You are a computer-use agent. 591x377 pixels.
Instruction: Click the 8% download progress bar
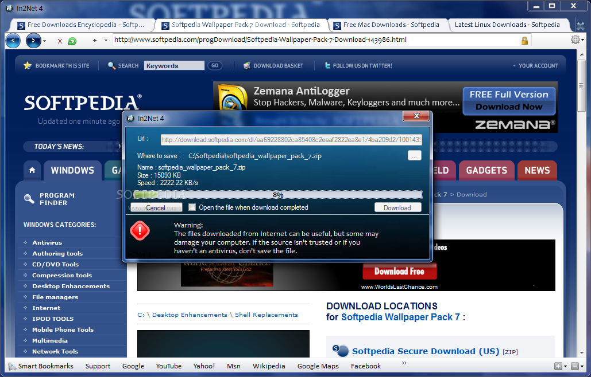278,195
